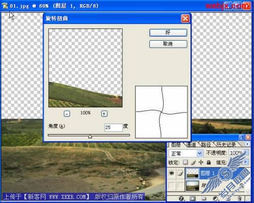Click the twirl grid diagram preview

(162, 112)
